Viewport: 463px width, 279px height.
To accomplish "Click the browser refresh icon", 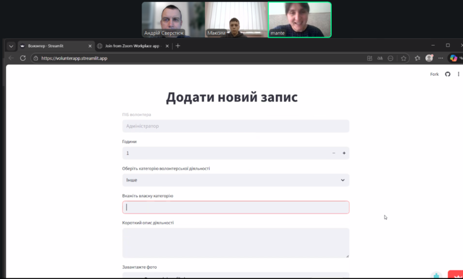I will point(23,58).
